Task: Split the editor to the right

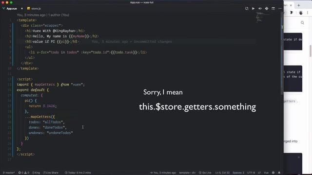Action: point(273,9)
